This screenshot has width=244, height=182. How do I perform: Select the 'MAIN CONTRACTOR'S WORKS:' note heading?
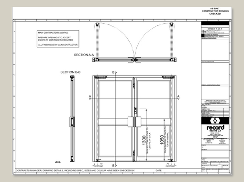coord(53,33)
